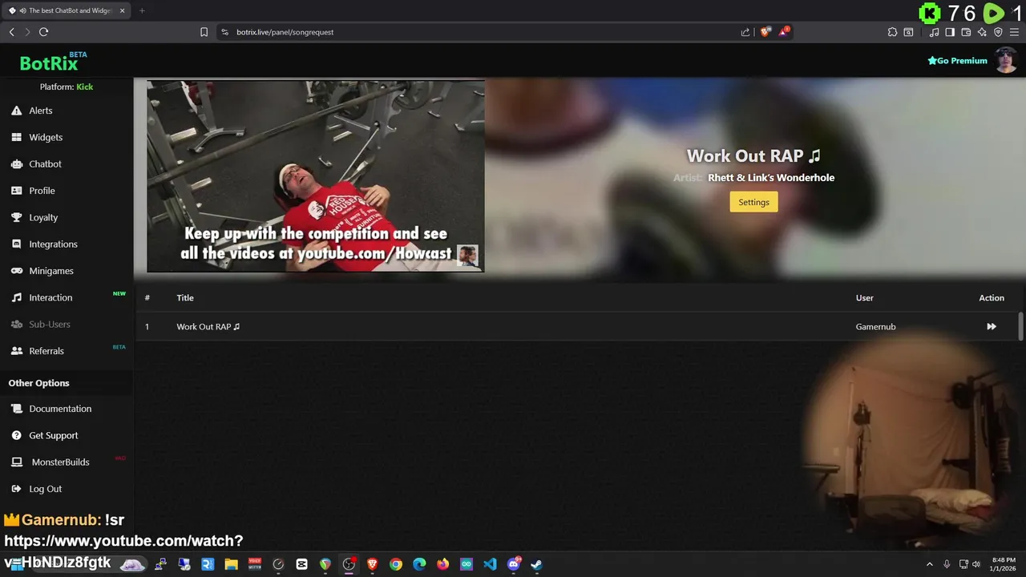The height and width of the screenshot is (577, 1026).
Task: Click the Get Support question mark icon
Action: coord(16,435)
